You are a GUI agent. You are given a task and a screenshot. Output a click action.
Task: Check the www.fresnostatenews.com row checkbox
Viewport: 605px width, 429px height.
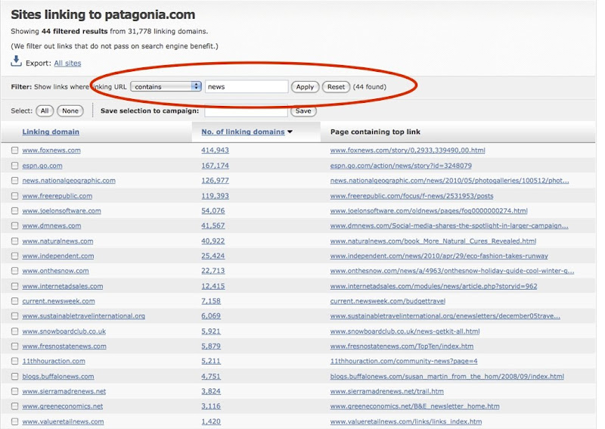14,346
